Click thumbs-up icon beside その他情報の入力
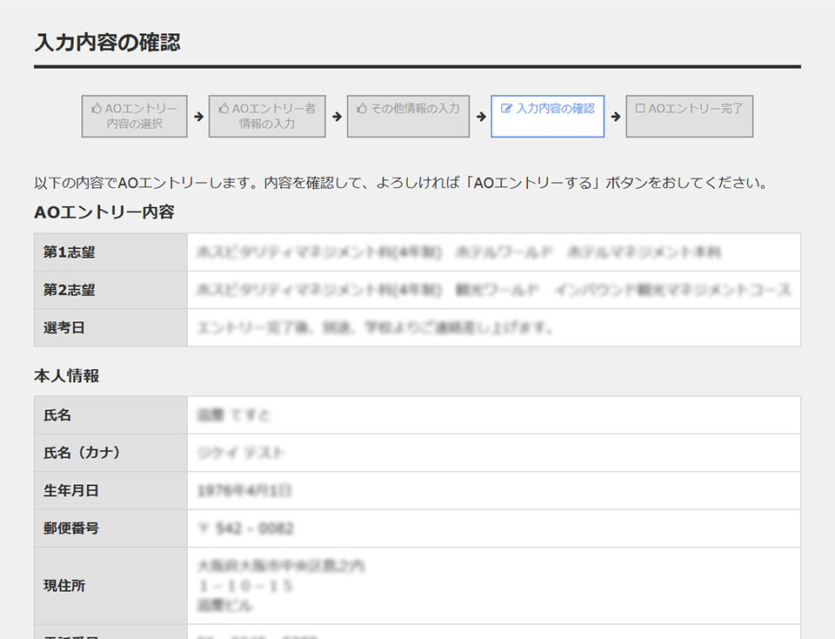 point(362,109)
